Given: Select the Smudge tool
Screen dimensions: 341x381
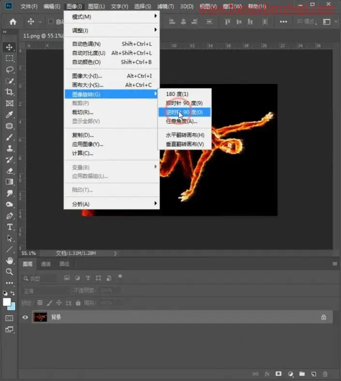Looking at the screenshot, I should click(10, 193).
